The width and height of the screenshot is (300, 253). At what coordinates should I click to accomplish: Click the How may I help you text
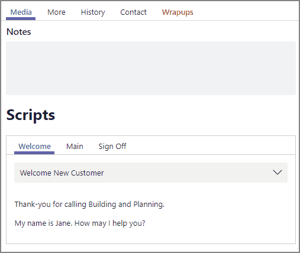pos(110,223)
